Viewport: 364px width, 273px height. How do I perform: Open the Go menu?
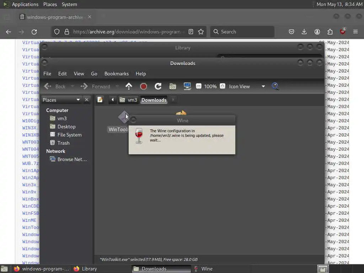[94, 74]
